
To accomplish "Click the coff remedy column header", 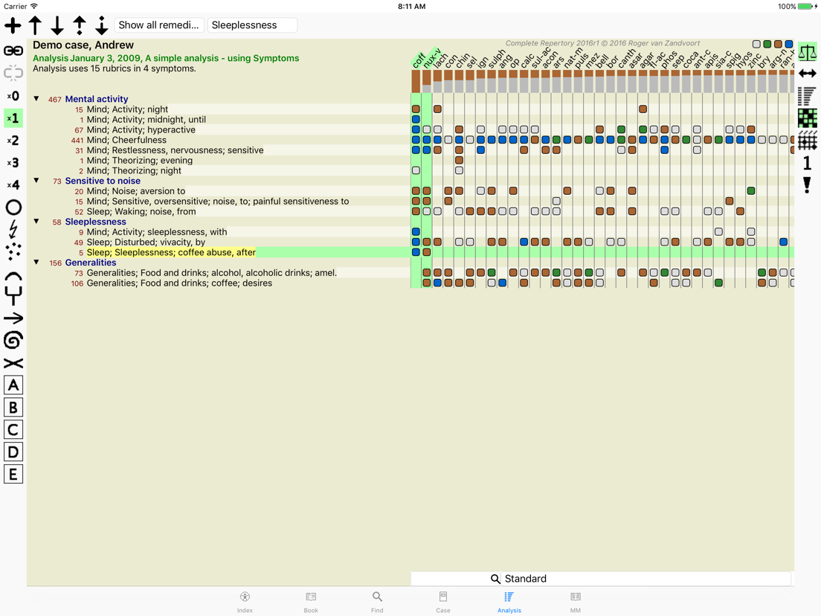I will pos(419,60).
